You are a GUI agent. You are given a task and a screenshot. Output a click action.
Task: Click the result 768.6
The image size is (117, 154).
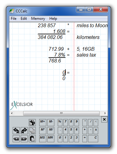tap(55, 61)
